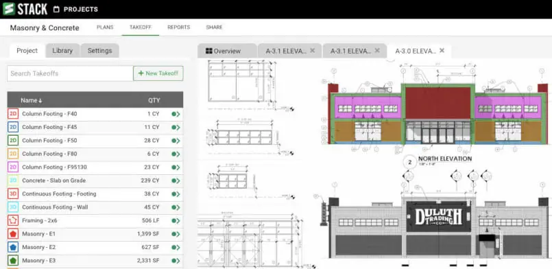552x269 pixels.
Task: Toggle the green status arrow for Column Footing - F45
Action: tap(176, 128)
